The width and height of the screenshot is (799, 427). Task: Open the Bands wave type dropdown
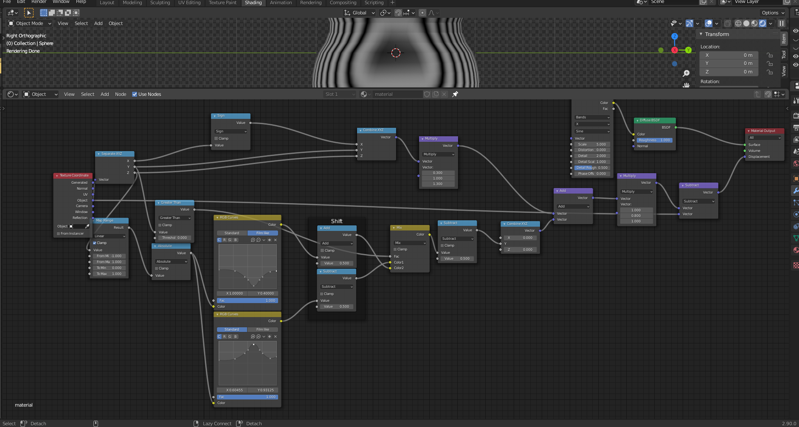[592, 117]
